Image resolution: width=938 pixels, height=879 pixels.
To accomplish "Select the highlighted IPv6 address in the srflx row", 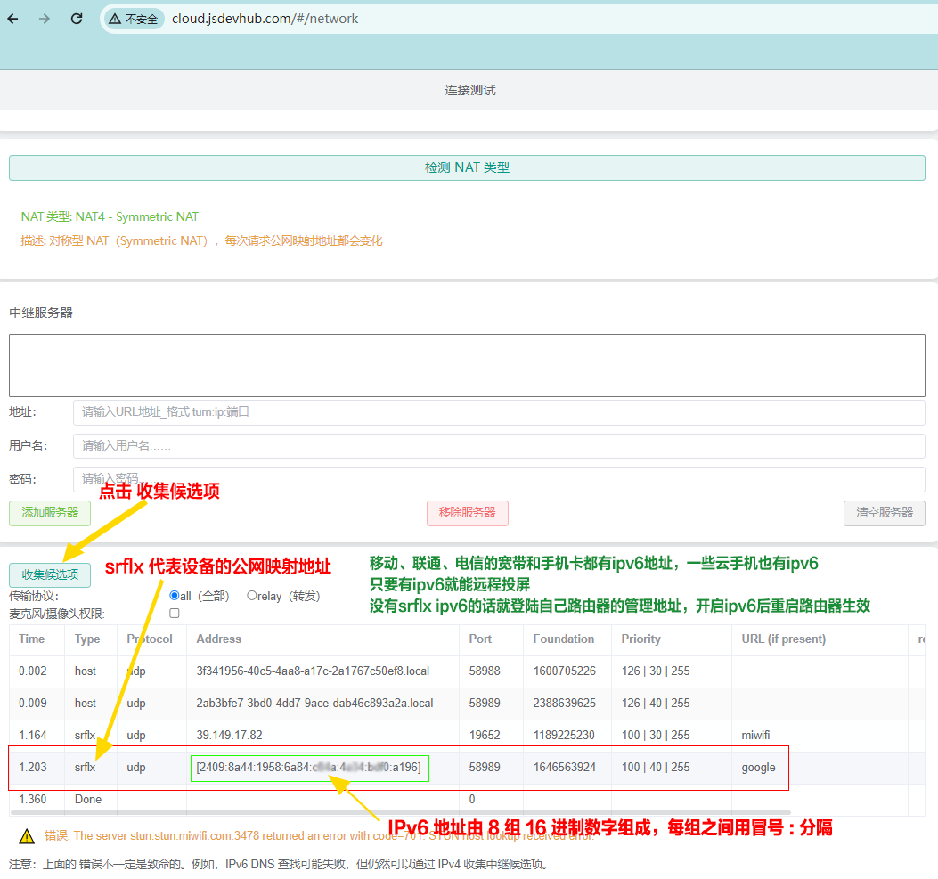I will click(x=309, y=767).
